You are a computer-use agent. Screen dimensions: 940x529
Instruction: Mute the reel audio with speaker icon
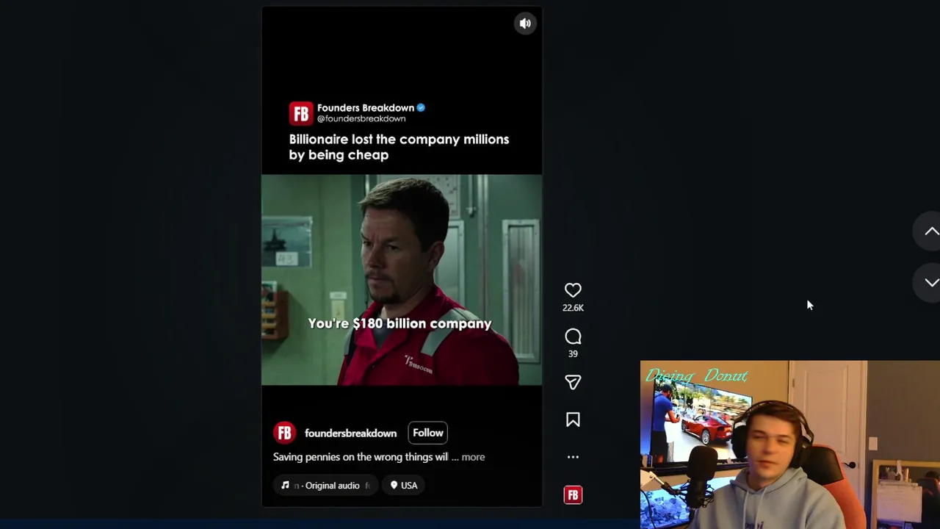[525, 24]
